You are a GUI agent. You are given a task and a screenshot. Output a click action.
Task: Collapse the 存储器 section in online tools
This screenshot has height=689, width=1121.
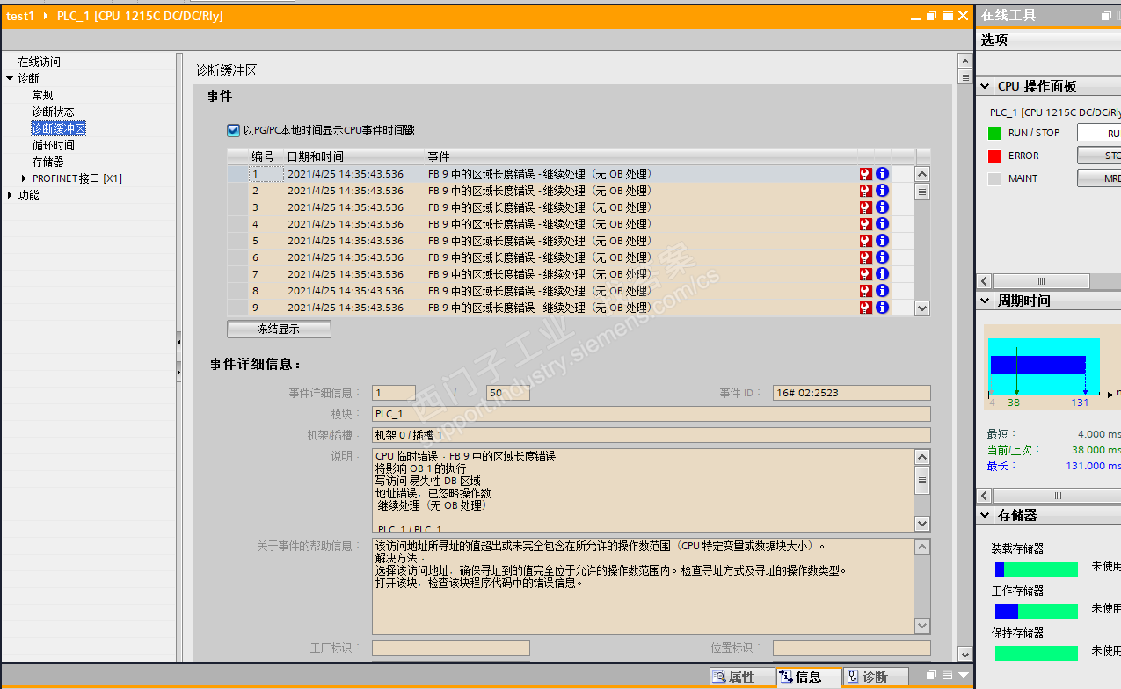(x=986, y=515)
